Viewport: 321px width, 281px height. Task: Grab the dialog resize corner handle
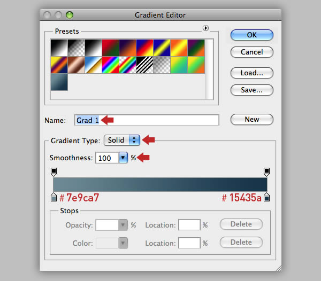point(278,268)
